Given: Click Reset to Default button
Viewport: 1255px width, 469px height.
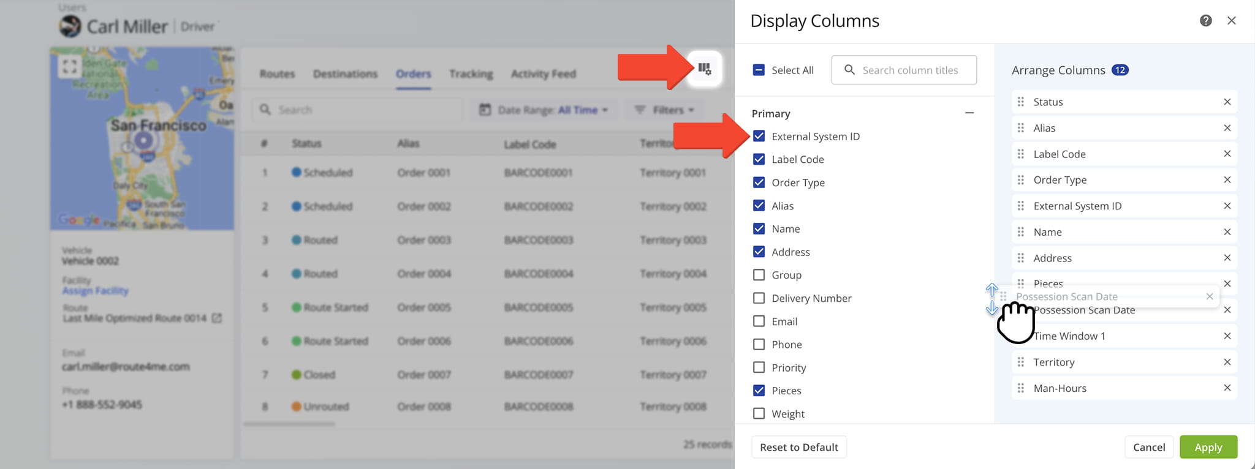Looking at the screenshot, I should click(798, 447).
